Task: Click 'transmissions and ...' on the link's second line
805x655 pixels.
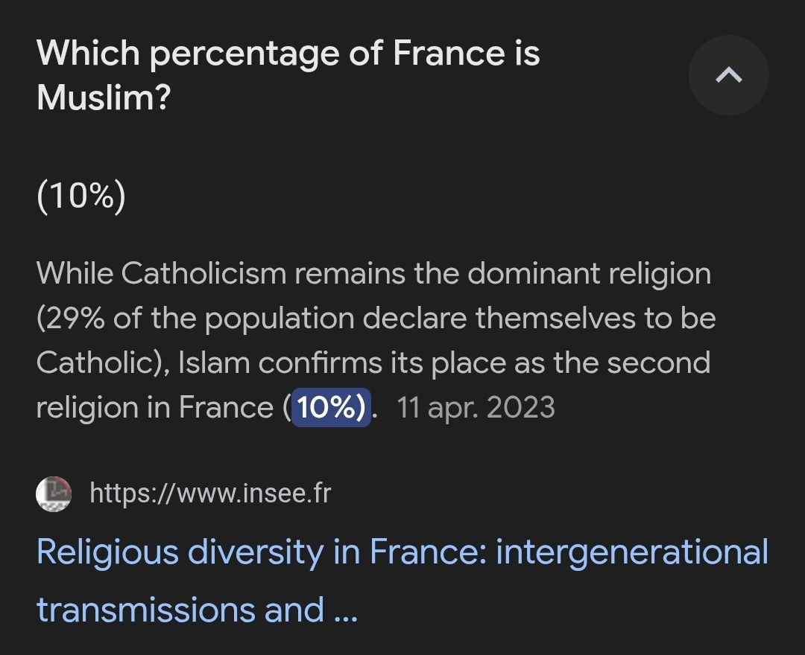Action: (197, 610)
